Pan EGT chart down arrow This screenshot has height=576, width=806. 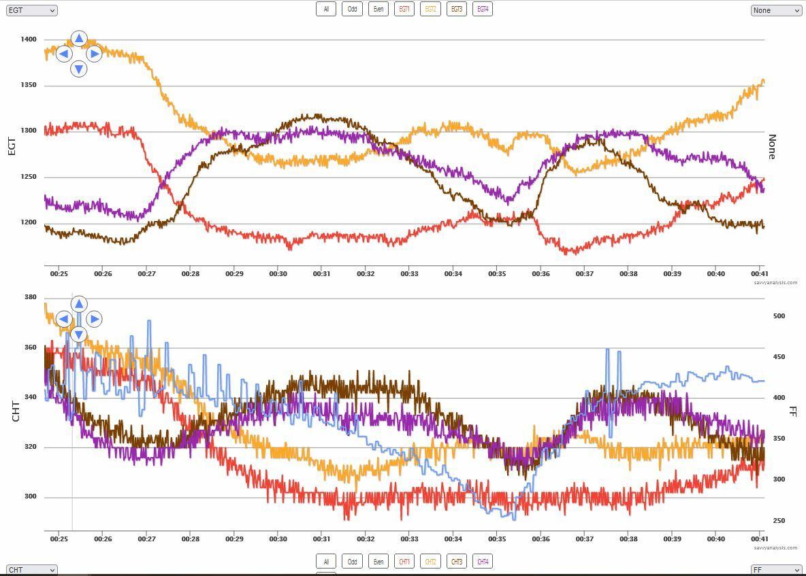pyautogui.click(x=79, y=69)
